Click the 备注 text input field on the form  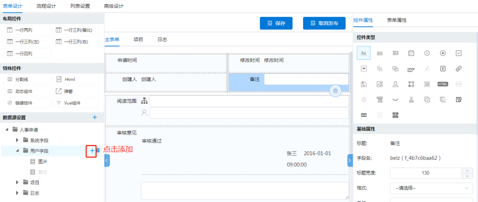pyautogui.click(x=306, y=79)
